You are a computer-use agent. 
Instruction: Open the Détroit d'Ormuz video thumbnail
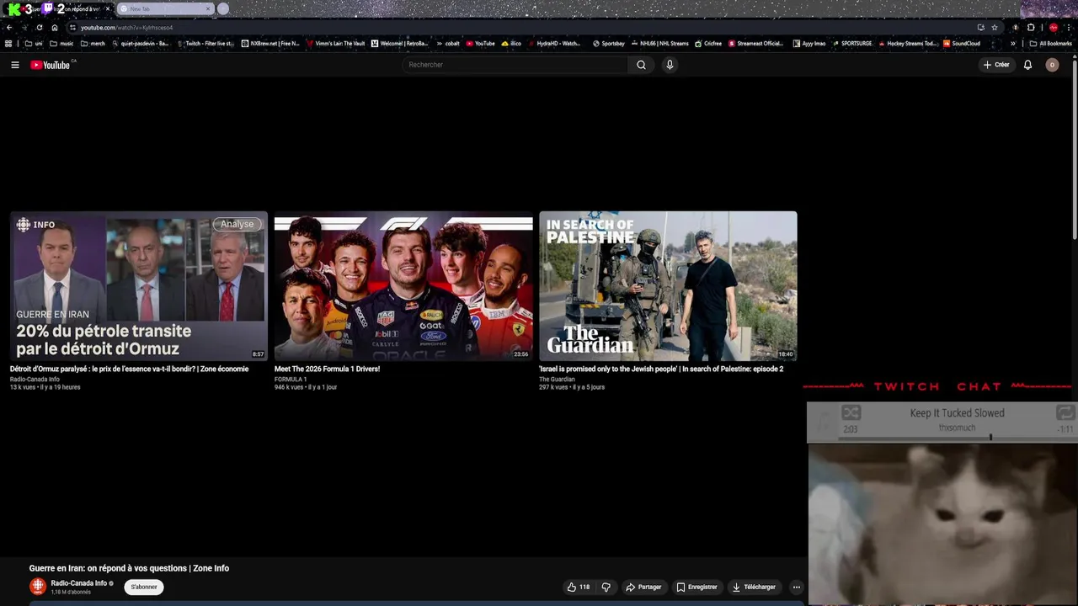(139, 286)
